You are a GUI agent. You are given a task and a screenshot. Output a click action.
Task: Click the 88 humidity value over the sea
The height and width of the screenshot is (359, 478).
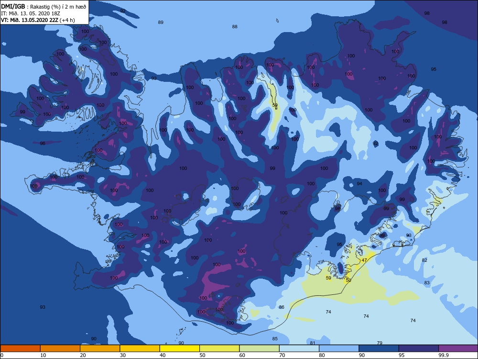click(234, 26)
